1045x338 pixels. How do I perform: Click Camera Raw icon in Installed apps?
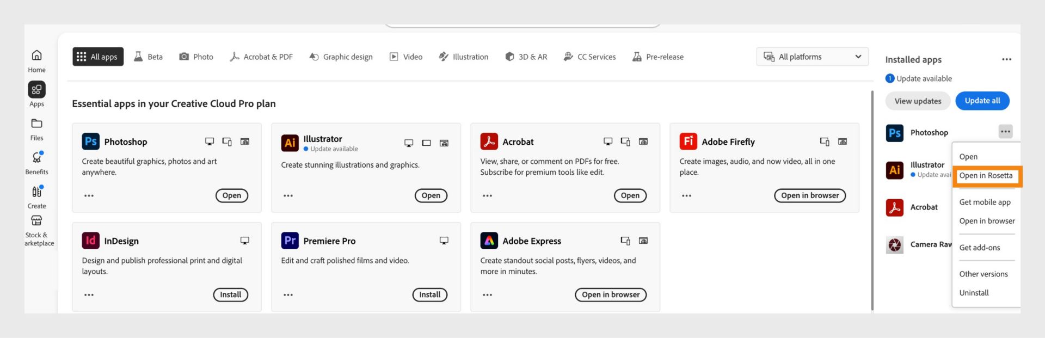[x=895, y=245]
